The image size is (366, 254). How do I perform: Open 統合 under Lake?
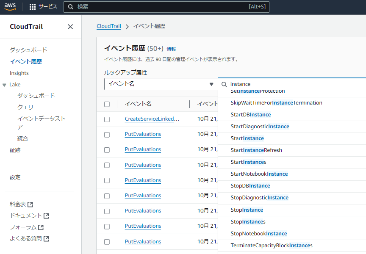(22, 138)
